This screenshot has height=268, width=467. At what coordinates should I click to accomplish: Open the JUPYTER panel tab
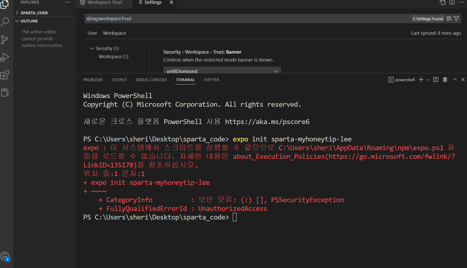click(x=211, y=80)
